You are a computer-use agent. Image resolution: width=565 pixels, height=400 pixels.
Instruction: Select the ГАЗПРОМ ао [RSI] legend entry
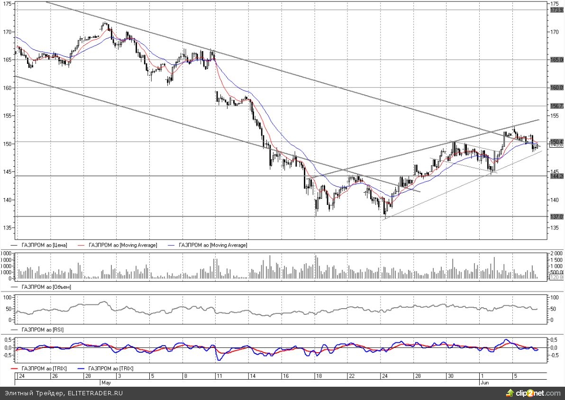click(x=43, y=329)
